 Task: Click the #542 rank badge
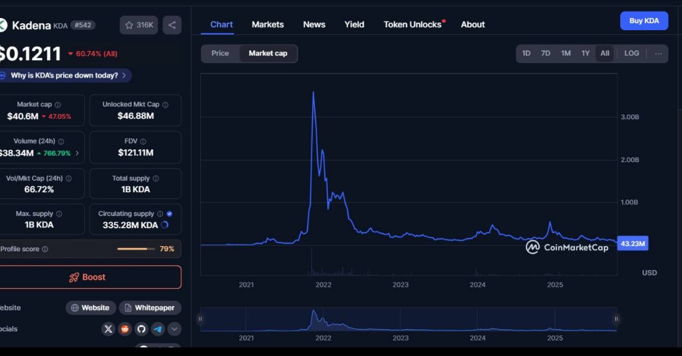83,25
